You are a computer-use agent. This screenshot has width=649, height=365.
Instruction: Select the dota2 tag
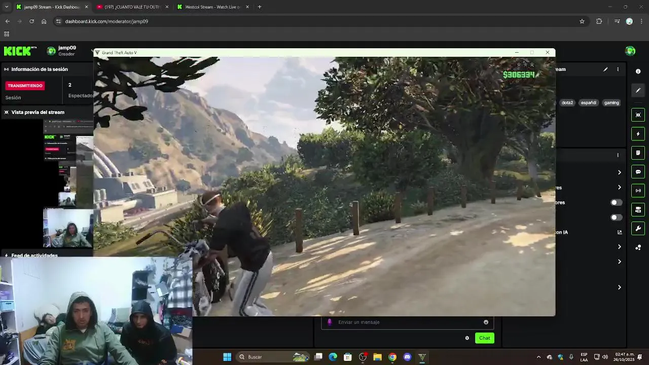(567, 103)
